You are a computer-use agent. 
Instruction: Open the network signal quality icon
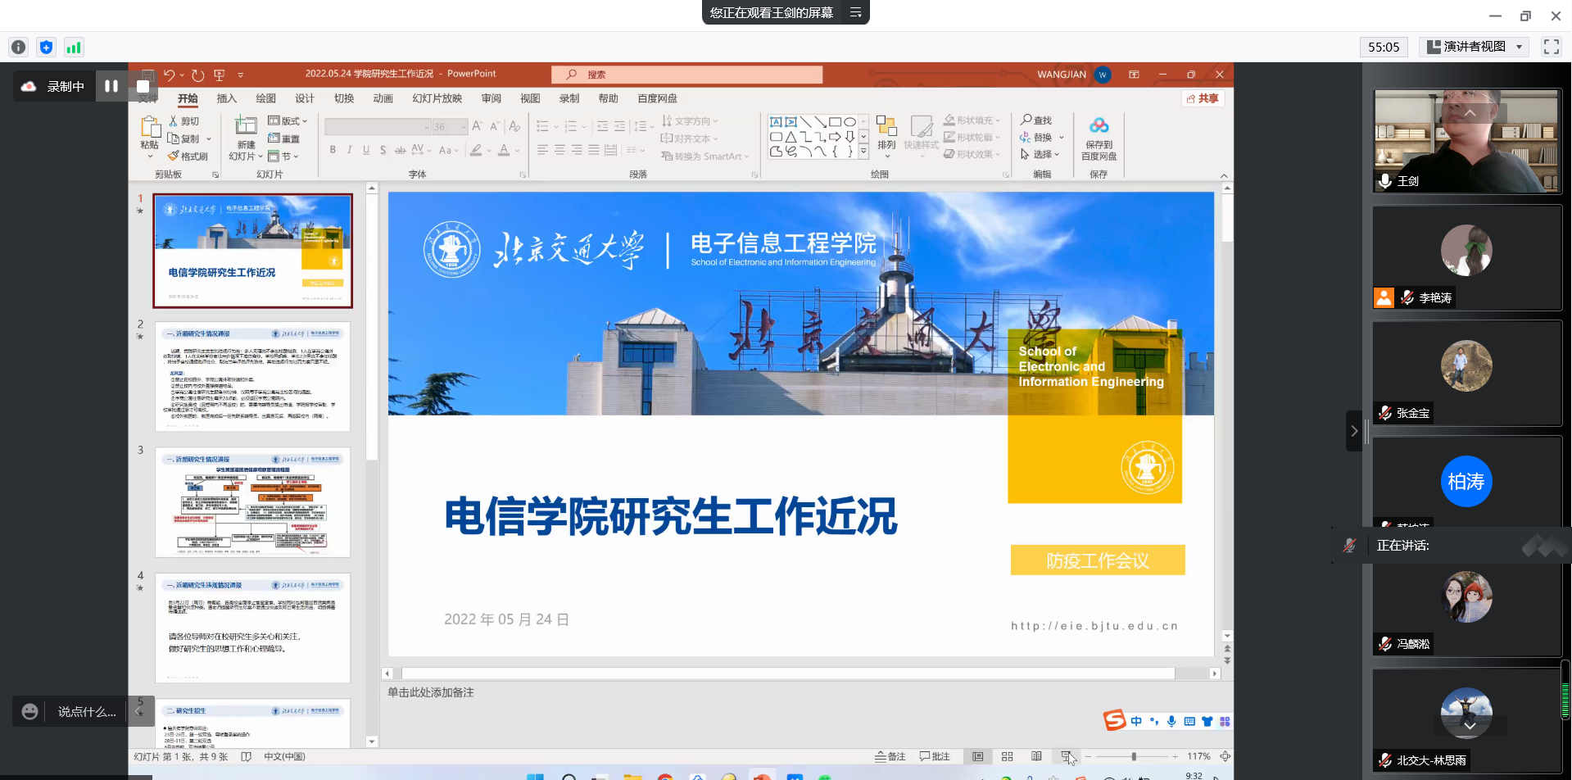[x=74, y=47]
